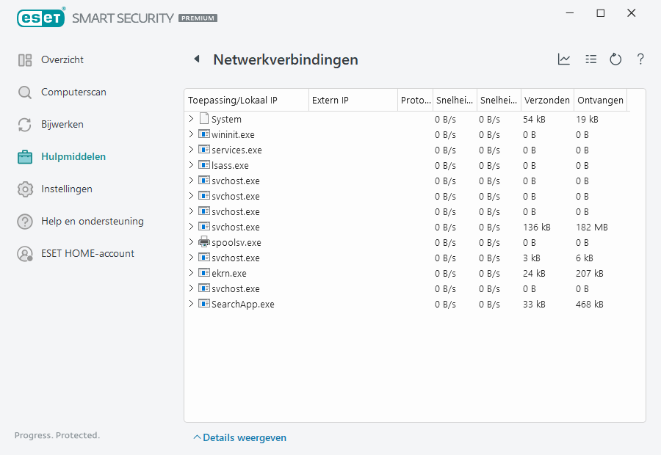Select the Hulpmiddelen briefcase icon
Viewport: 661px width, 455px height.
coord(24,156)
